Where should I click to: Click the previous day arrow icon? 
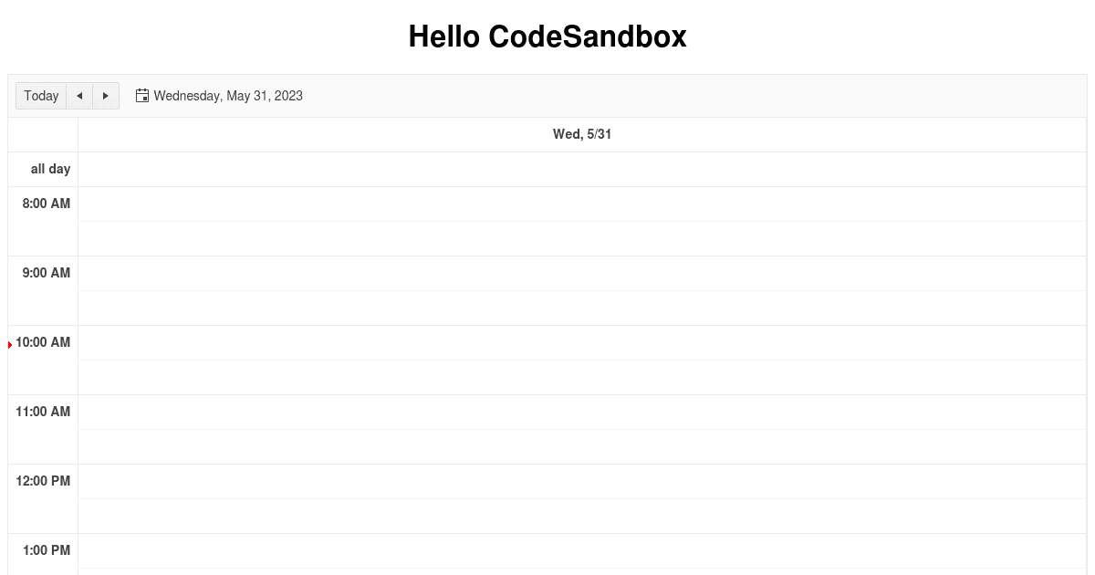pyautogui.click(x=79, y=96)
